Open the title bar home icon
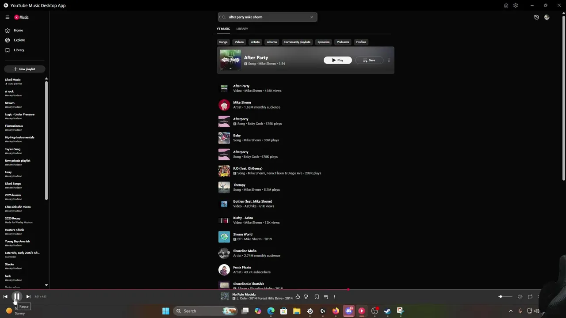The width and height of the screenshot is (566, 318). coord(506,5)
